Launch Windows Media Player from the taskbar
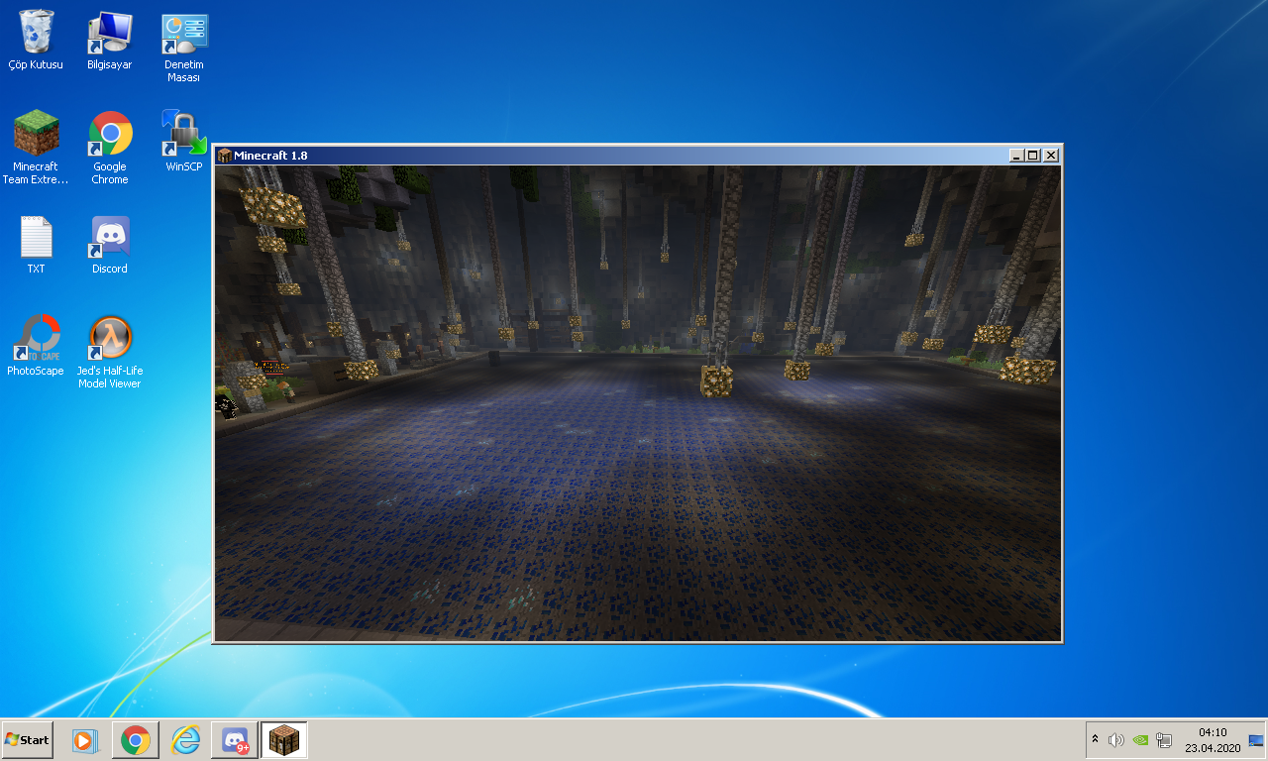1268x761 pixels. 87,740
